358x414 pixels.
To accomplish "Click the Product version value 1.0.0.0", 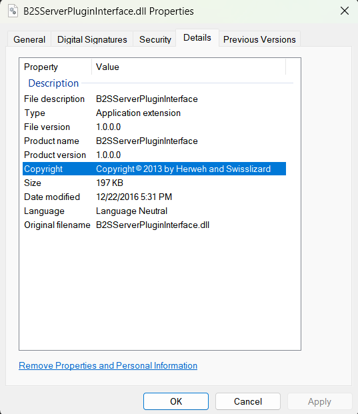I will [x=109, y=155].
